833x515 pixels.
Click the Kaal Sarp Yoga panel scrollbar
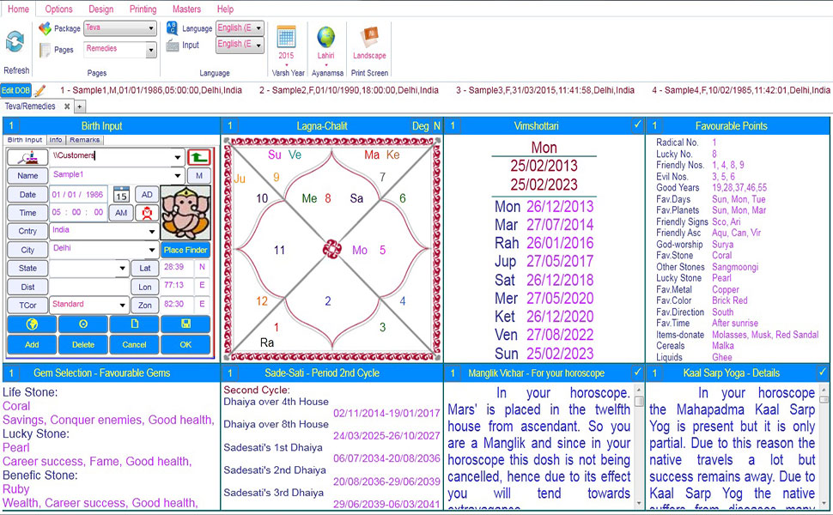824,446
